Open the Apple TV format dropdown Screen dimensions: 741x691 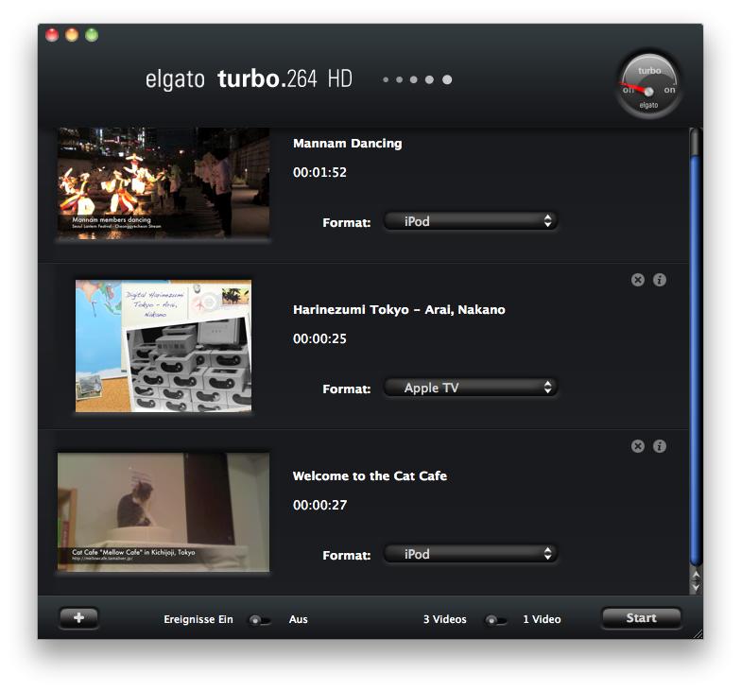tap(471, 388)
